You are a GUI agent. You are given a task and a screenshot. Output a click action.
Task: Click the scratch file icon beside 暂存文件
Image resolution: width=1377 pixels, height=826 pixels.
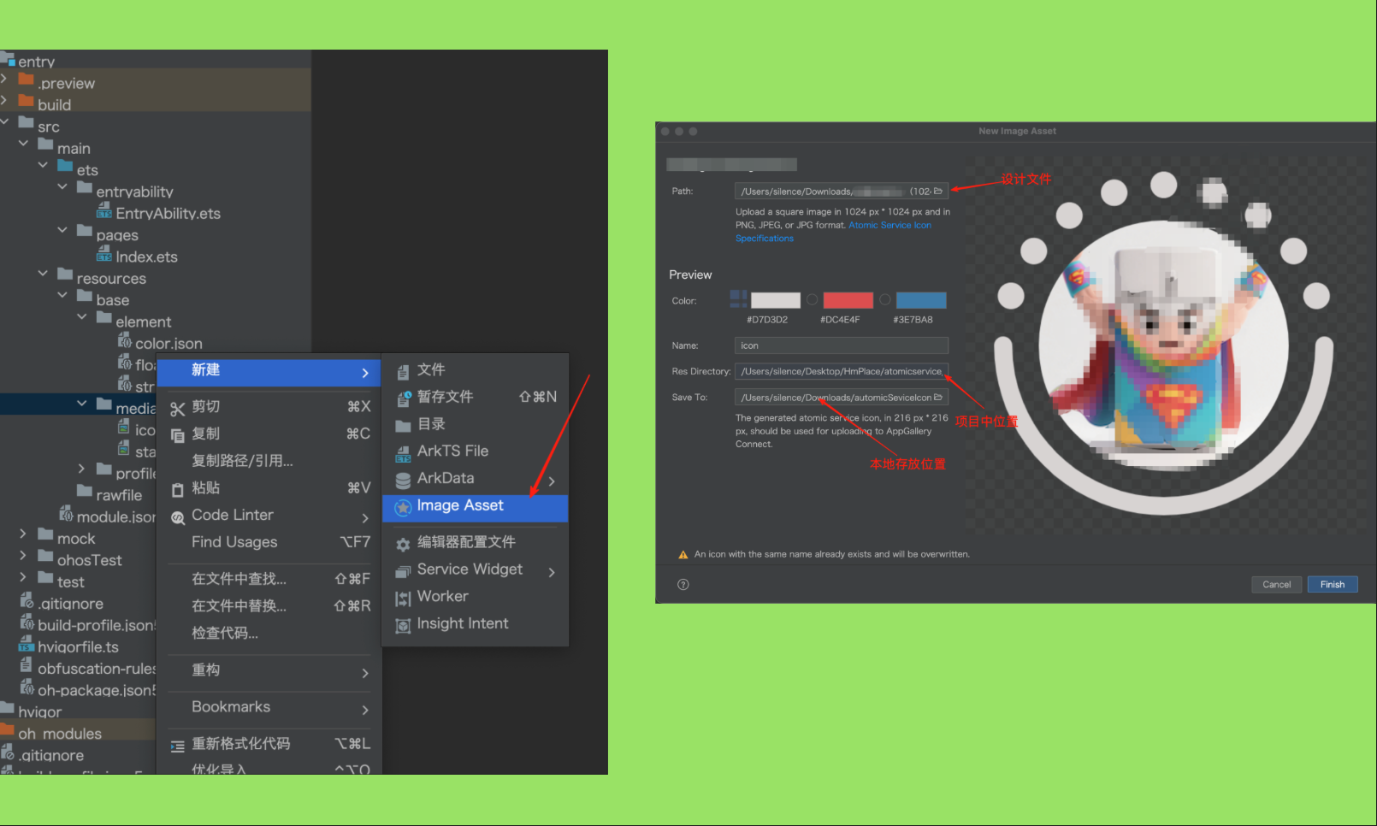click(x=403, y=398)
